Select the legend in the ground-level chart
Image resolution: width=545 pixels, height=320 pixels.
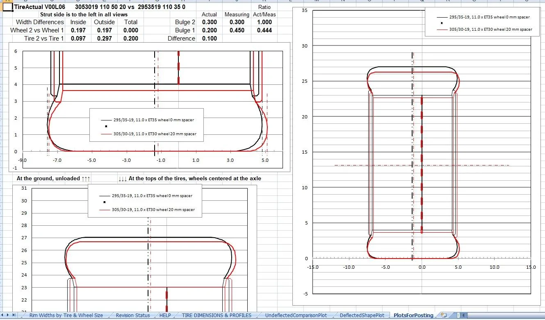pyautogui.click(x=146, y=125)
